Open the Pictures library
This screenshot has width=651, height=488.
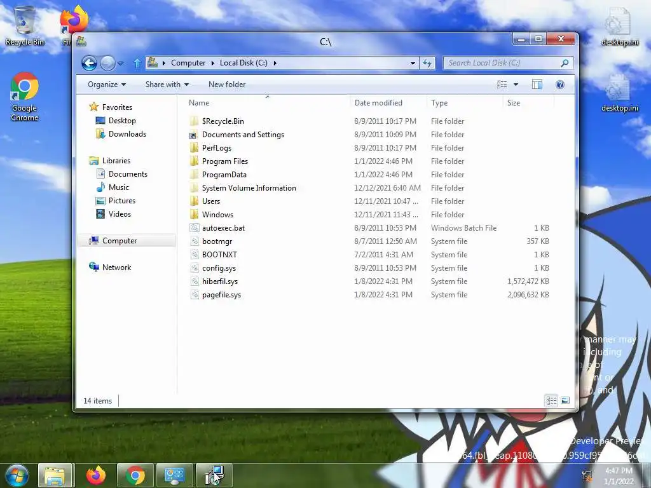[122, 201]
